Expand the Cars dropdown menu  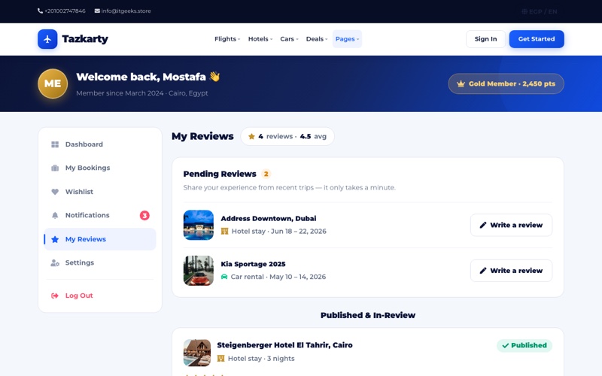289,39
